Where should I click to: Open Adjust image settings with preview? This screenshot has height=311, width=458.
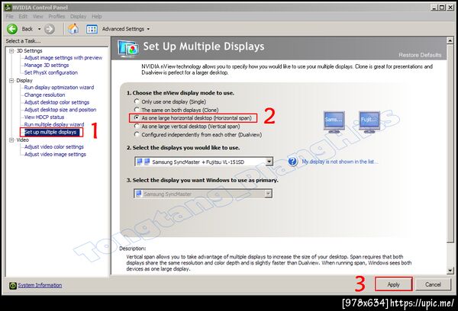(63, 58)
